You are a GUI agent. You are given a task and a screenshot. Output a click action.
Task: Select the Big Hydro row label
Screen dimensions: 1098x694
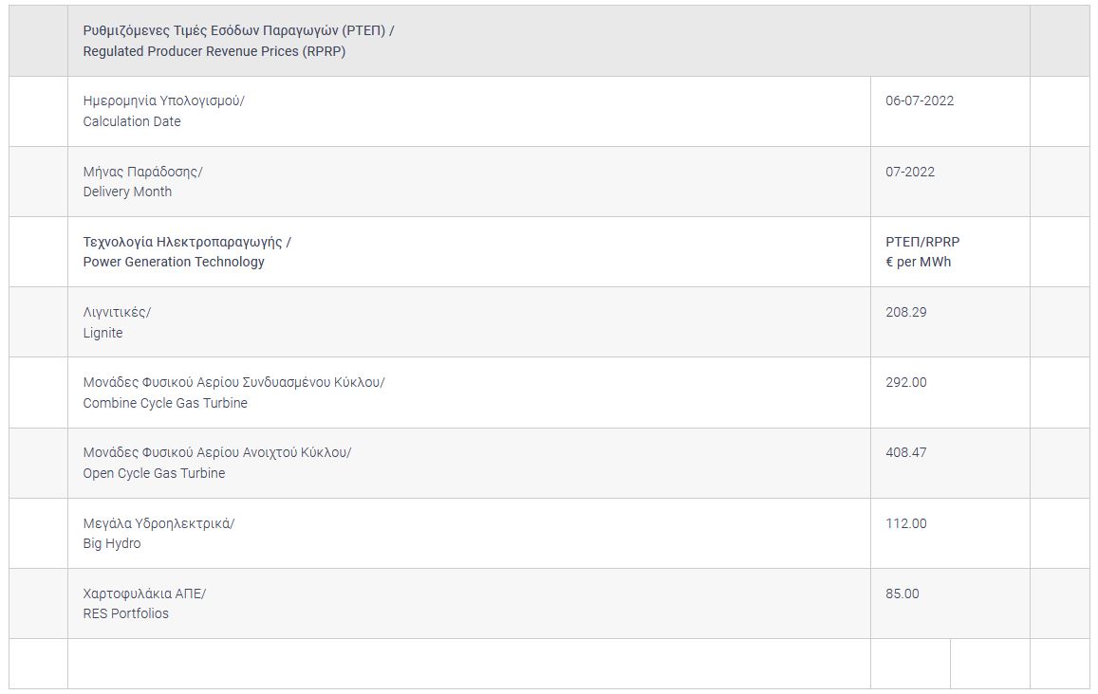158,533
